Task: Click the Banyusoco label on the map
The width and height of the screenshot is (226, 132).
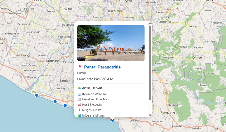Action: click(205, 86)
